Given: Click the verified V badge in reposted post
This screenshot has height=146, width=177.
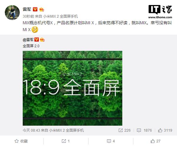Looking at the screenshot, I should click(37, 40).
